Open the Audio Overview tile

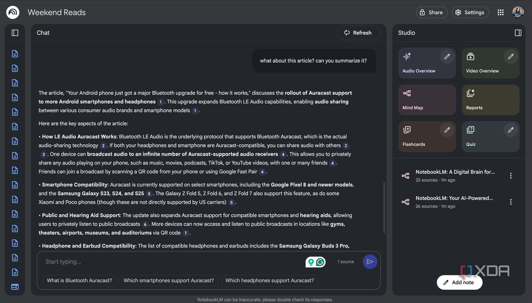427,63
